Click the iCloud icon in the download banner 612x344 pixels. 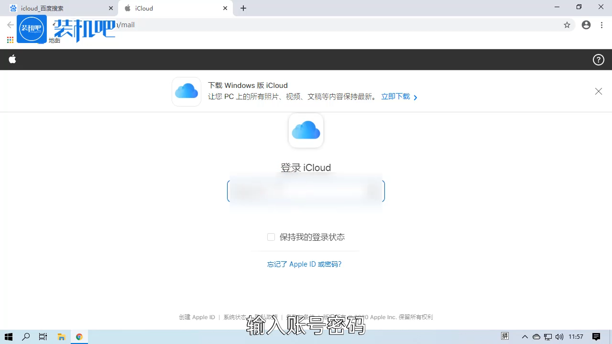coord(186,91)
